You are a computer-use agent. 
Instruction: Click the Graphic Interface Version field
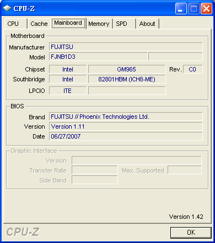[x=137, y=161]
